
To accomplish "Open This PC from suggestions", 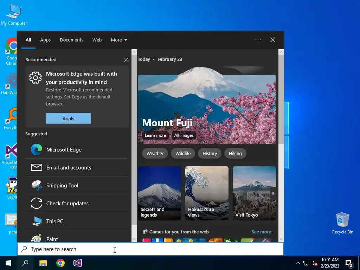I will (x=77, y=221).
